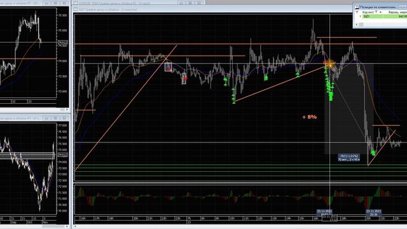Click left scroll arrow in Positions window

357,24
